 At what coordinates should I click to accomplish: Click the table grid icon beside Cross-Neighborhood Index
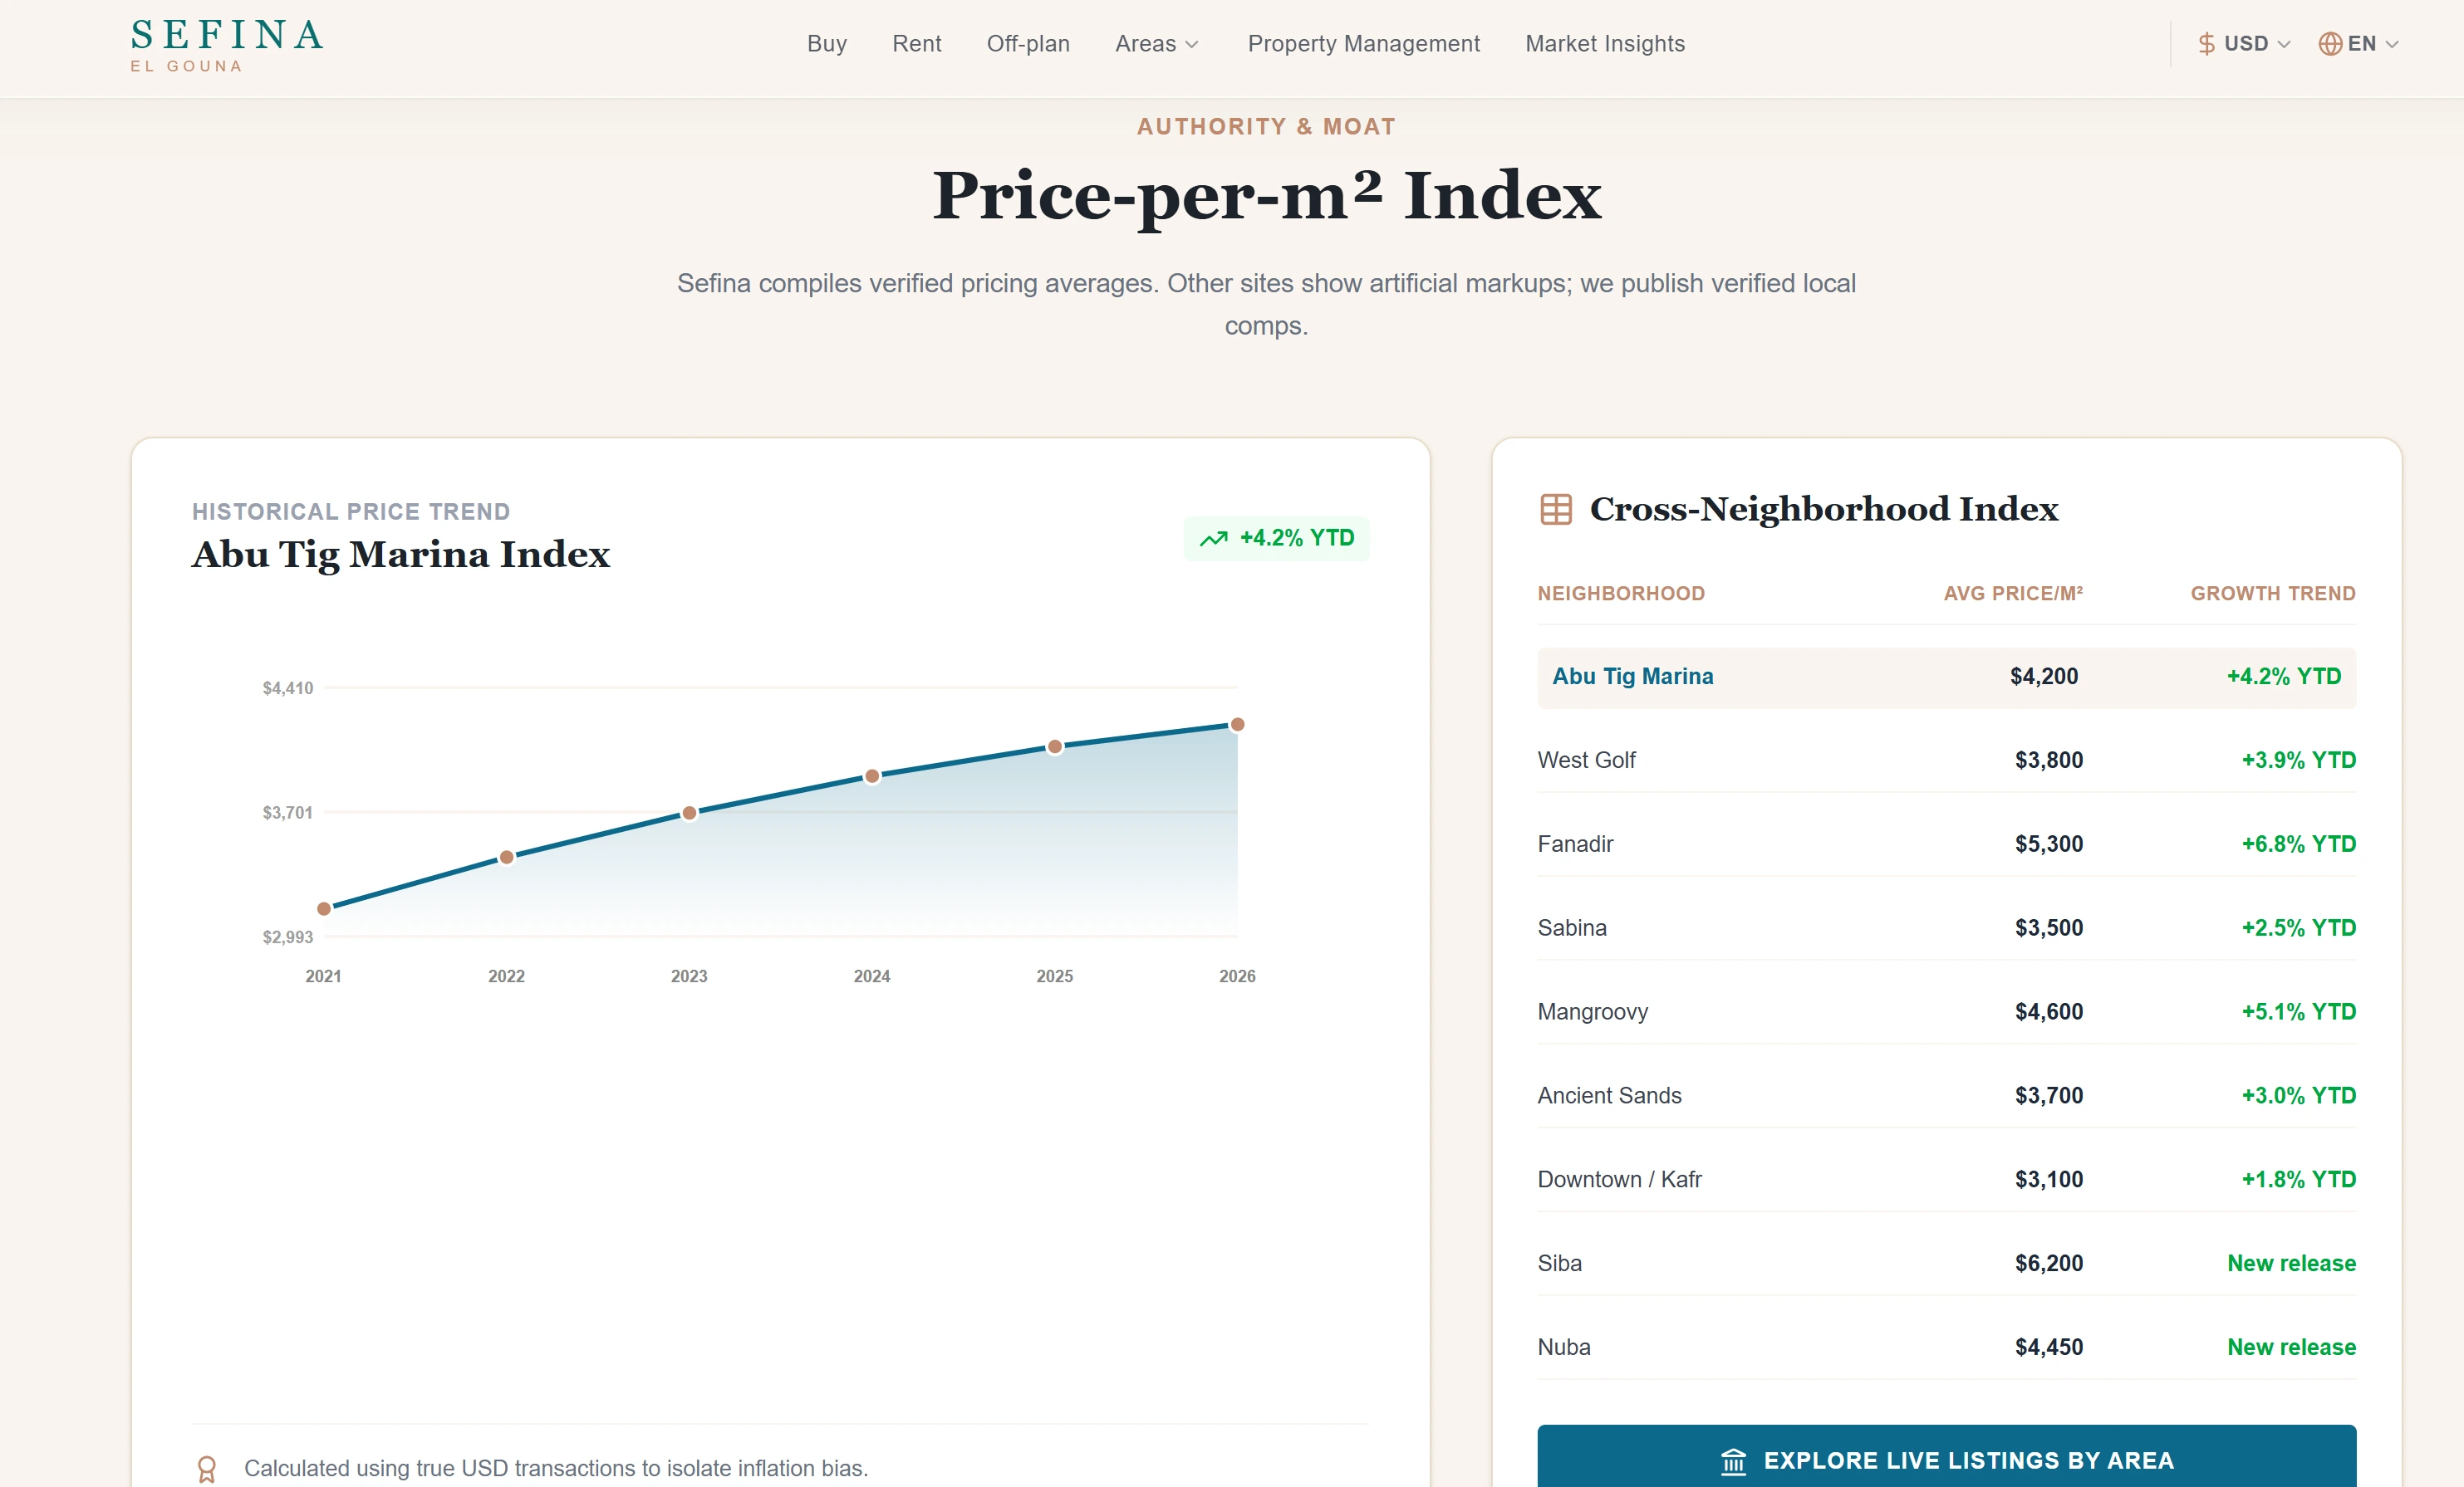click(x=1555, y=510)
